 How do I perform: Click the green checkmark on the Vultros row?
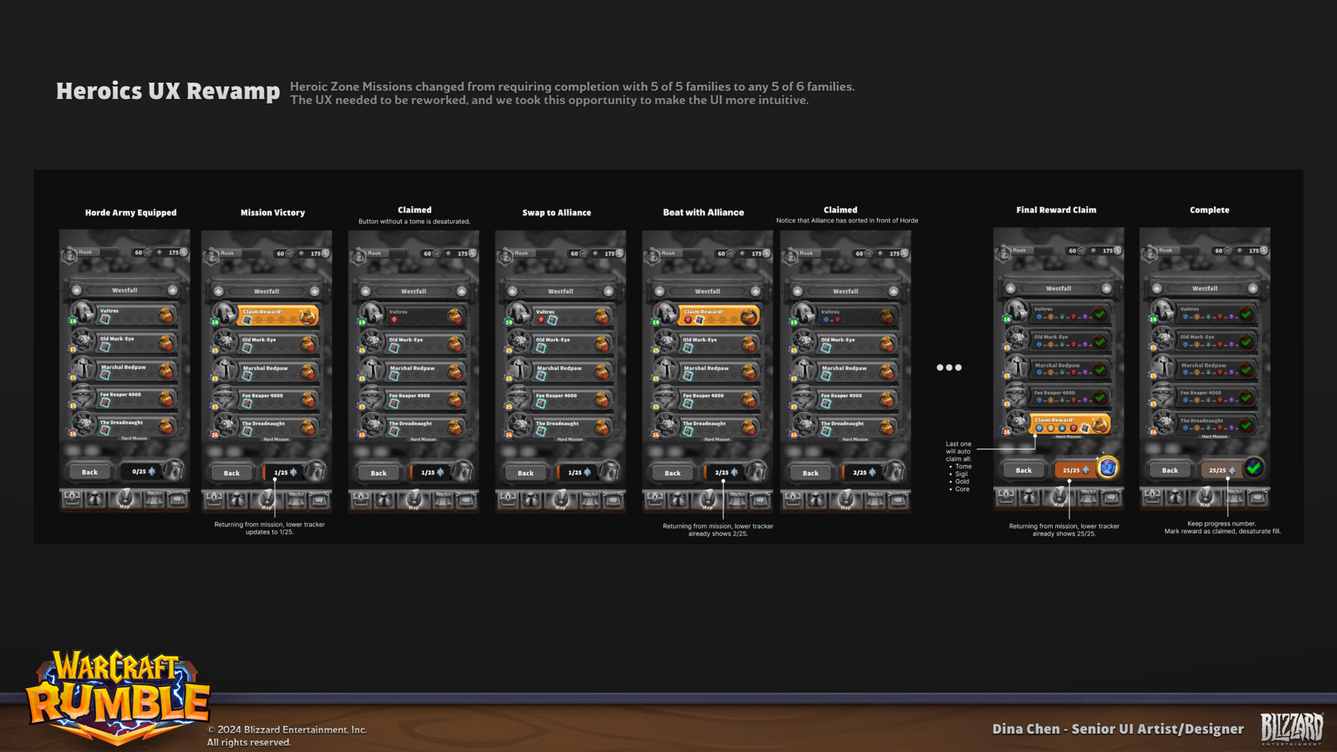point(1246,315)
